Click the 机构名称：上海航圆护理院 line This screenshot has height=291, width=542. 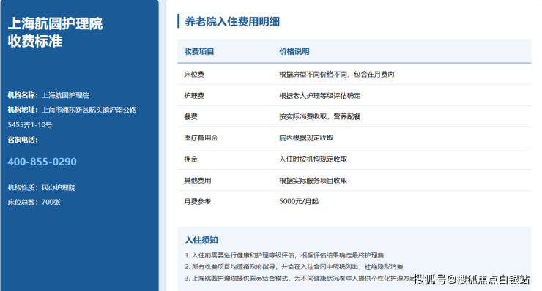(48, 95)
